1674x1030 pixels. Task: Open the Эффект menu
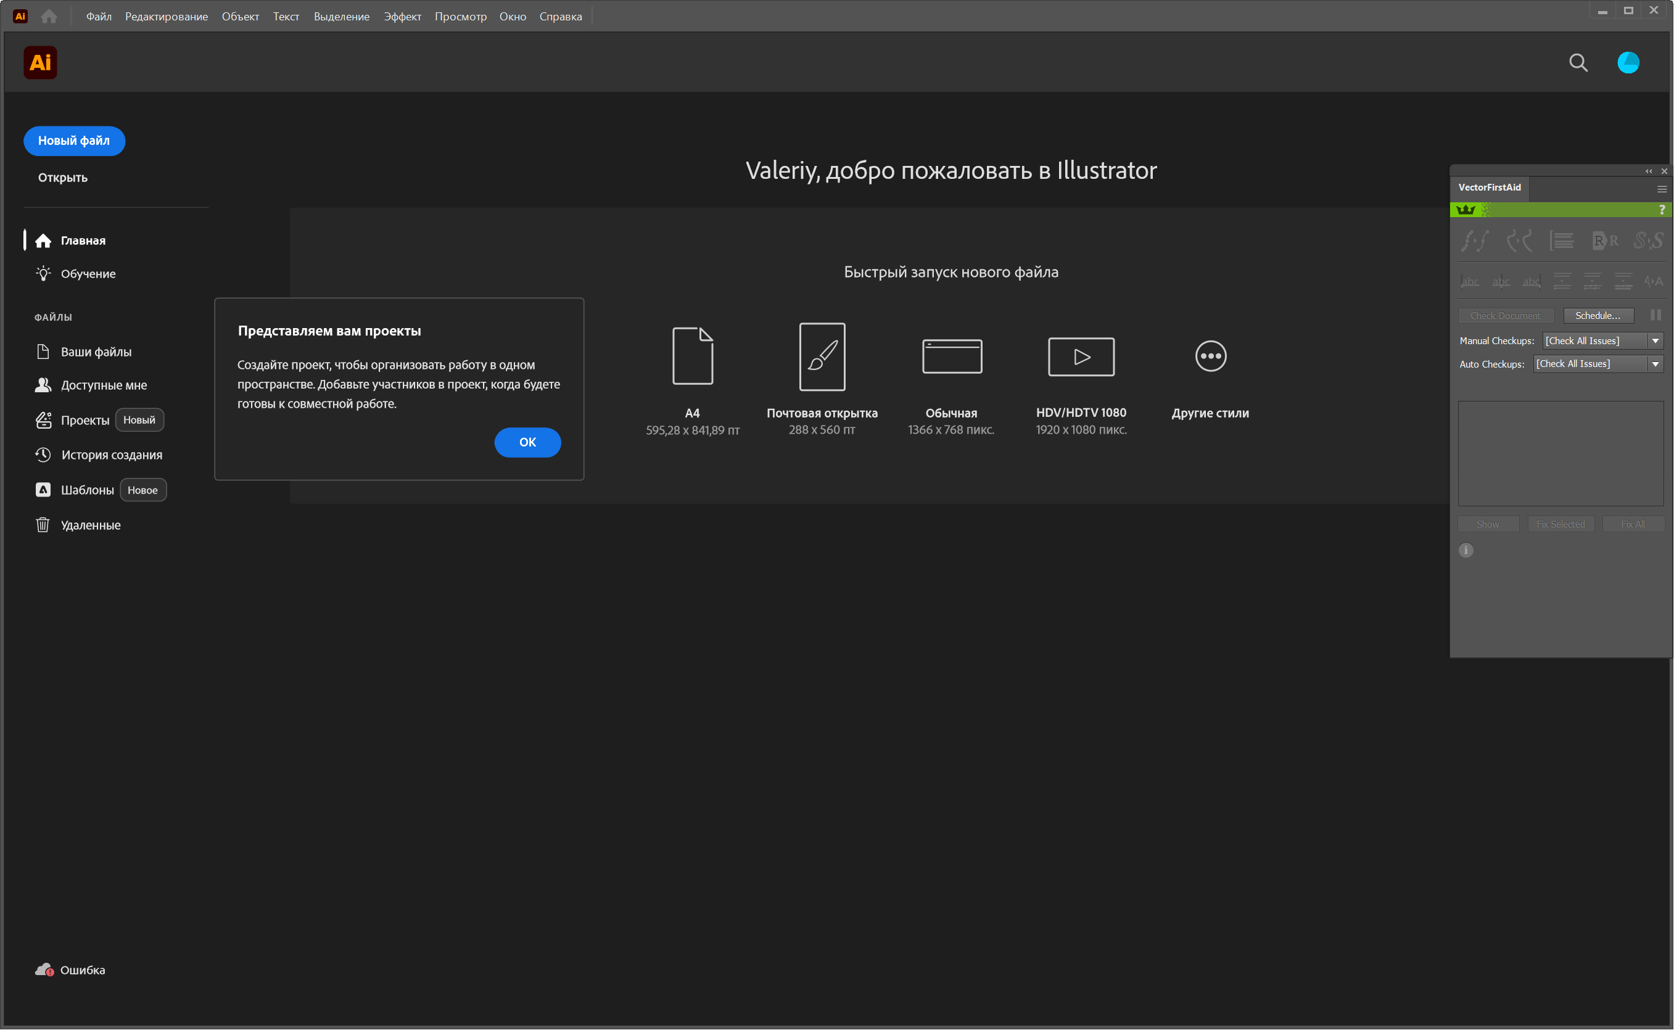[x=402, y=17]
